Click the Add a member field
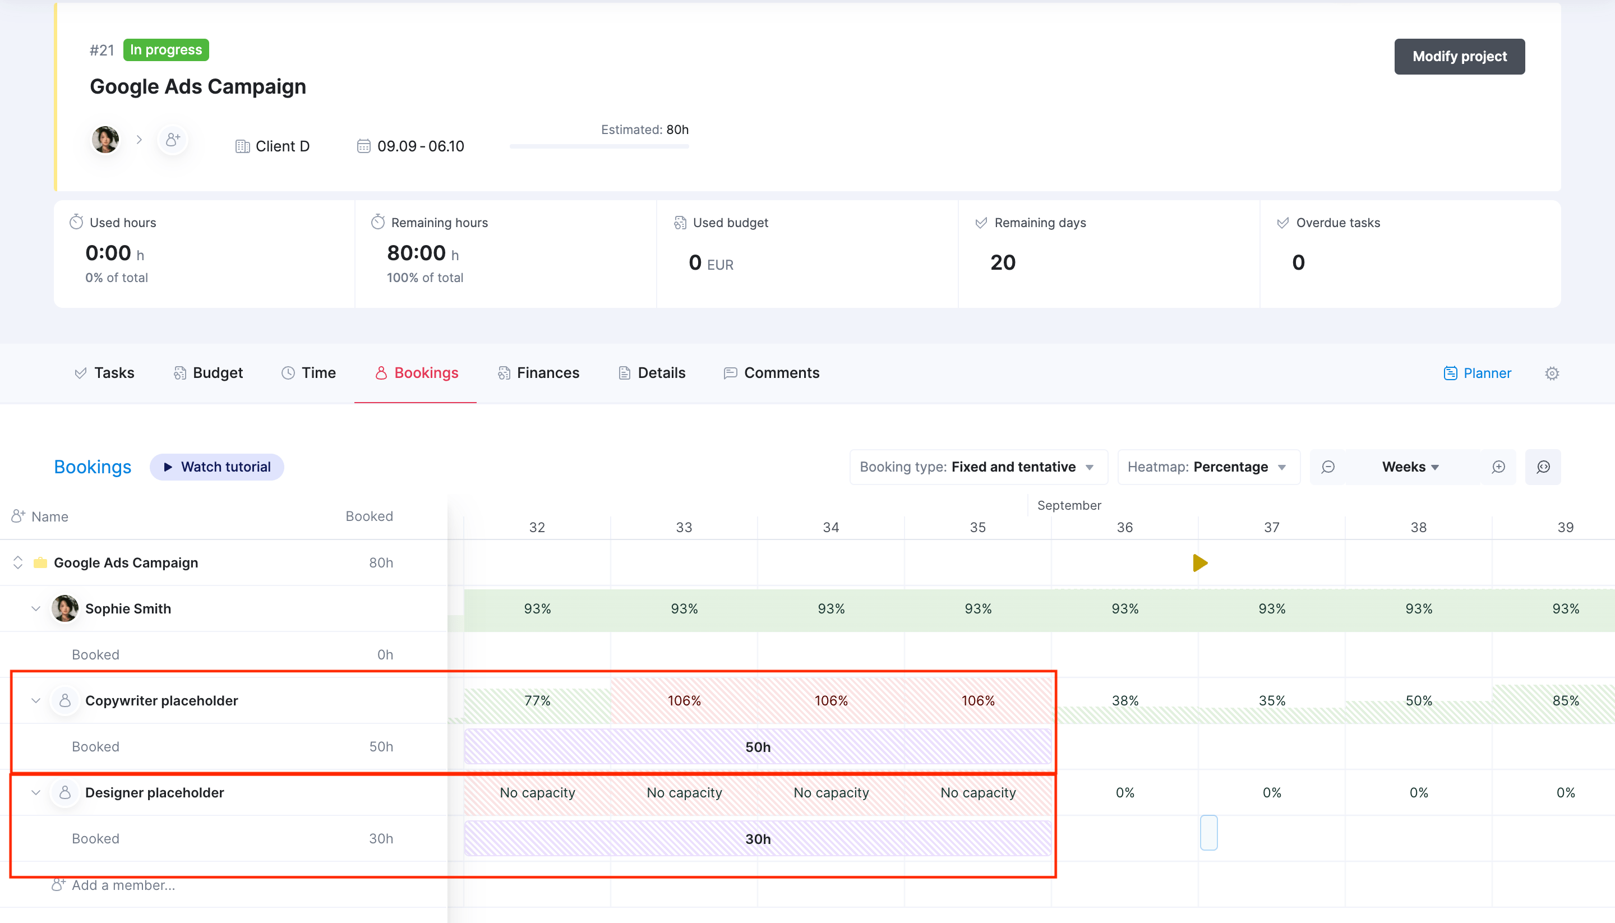This screenshot has width=1615, height=923. click(123, 885)
